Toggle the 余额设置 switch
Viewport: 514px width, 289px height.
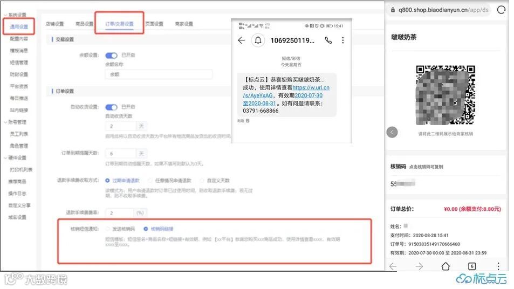coord(112,56)
